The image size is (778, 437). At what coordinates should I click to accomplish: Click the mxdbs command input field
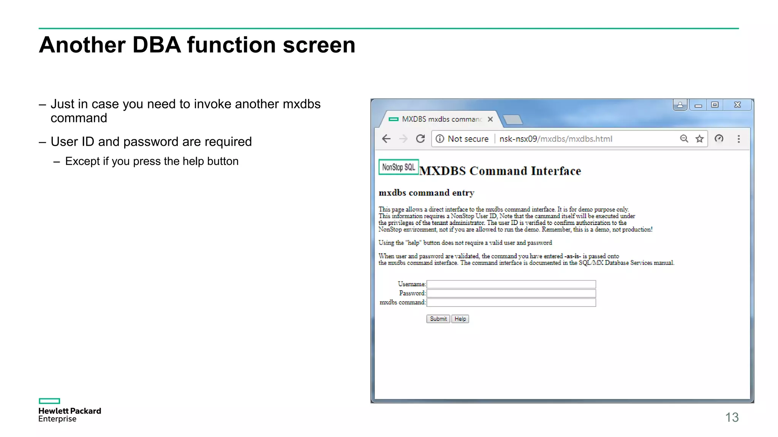click(x=511, y=302)
